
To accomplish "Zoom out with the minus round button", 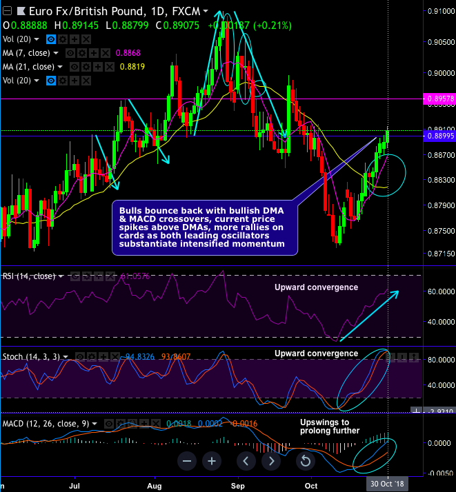I will pyautogui.click(x=187, y=461).
